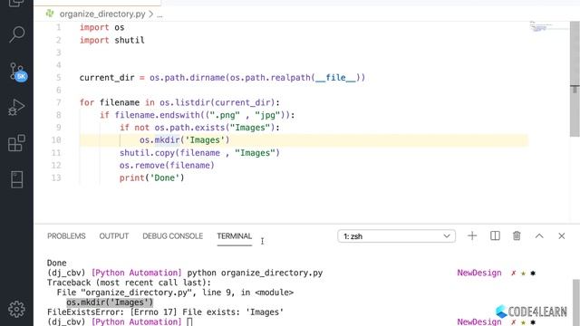Screen dimensions: 580x326
Task: Click line number 5 in the gutter
Action: (x=58, y=78)
